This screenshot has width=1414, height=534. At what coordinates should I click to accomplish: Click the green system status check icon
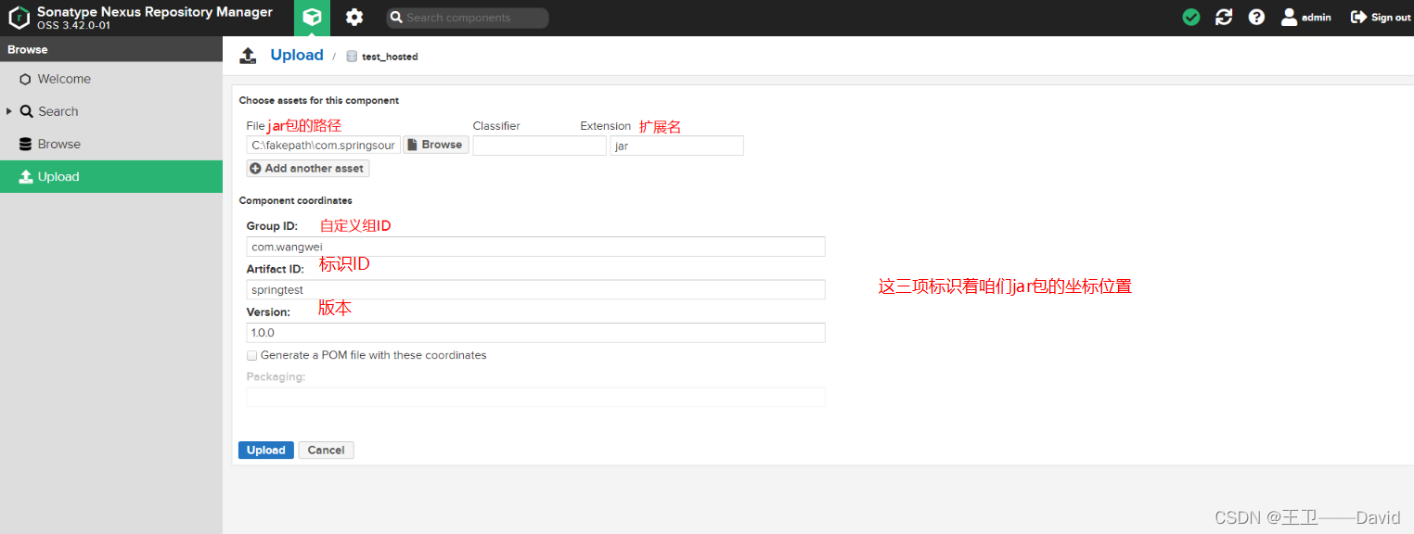[1191, 18]
